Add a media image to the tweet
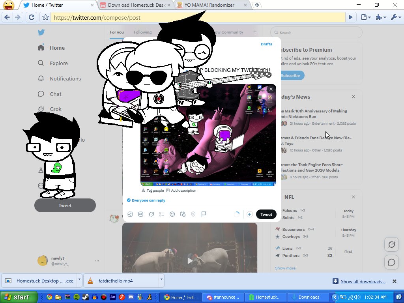The height and width of the screenshot is (303, 404). 130,214
